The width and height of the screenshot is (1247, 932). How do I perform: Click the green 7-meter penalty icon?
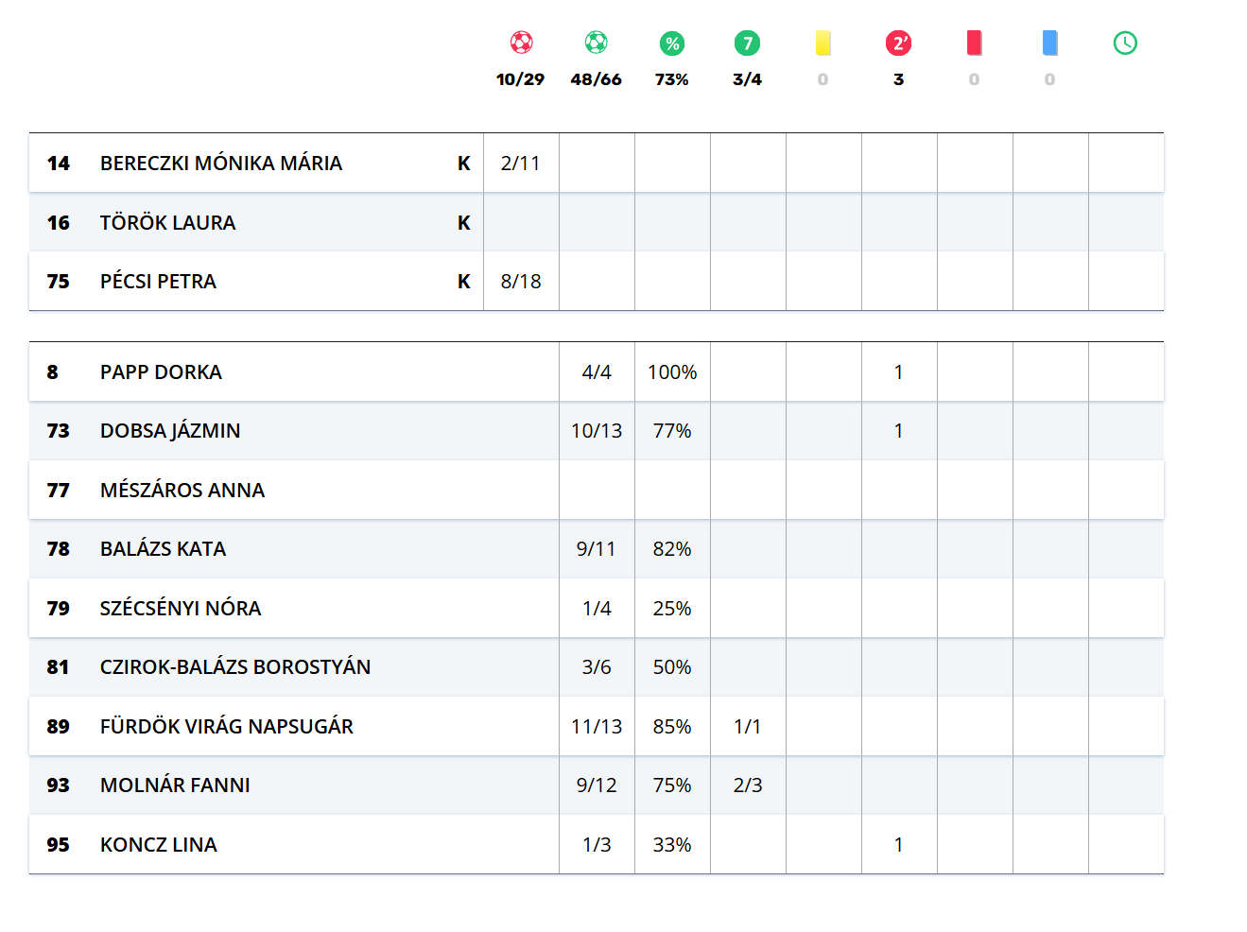pos(747,43)
